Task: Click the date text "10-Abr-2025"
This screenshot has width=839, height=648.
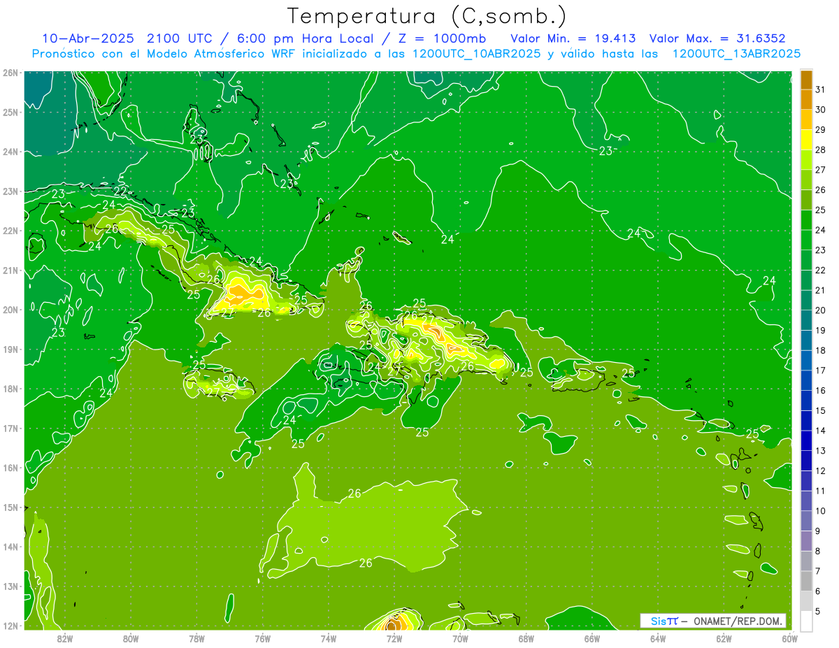Action: tap(88, 38)
